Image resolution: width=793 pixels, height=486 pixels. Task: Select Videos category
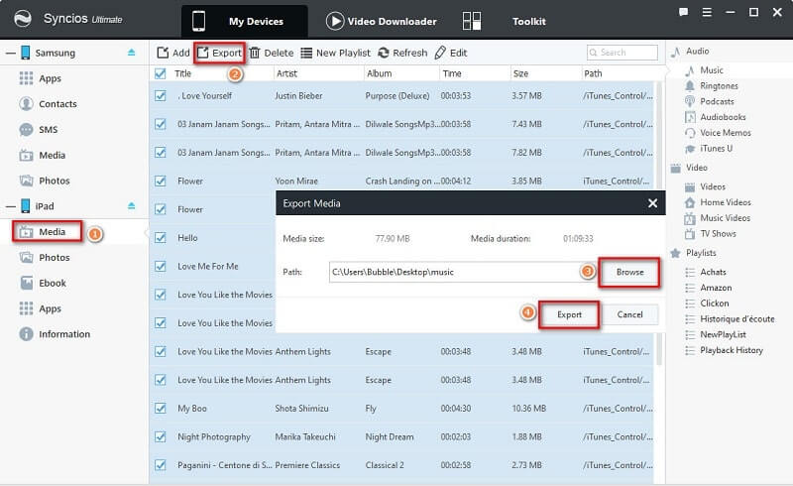coord(713,186)
